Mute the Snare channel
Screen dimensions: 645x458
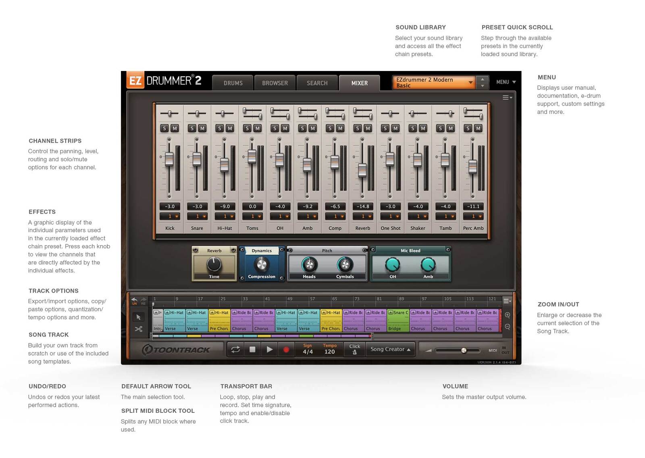(x=202, y=128)
